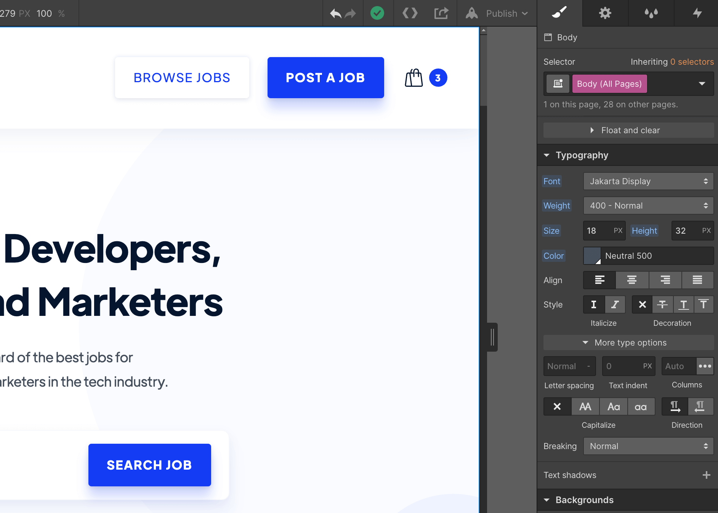This screenshot has width=718, height=513.
Task: Open the Font dropdown showing Jakarta Display
Action: click(x=648, y=181)
